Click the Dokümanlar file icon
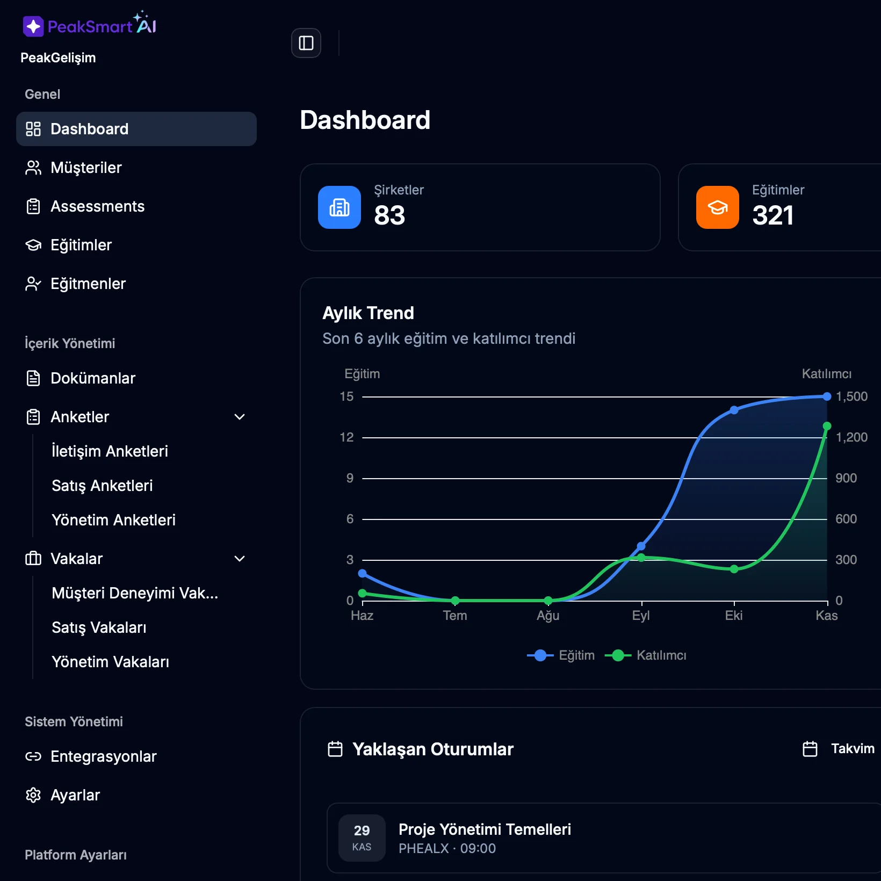 point(33,378)
